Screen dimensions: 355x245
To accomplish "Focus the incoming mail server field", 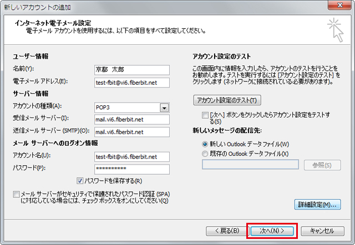I will click(131, 119).
